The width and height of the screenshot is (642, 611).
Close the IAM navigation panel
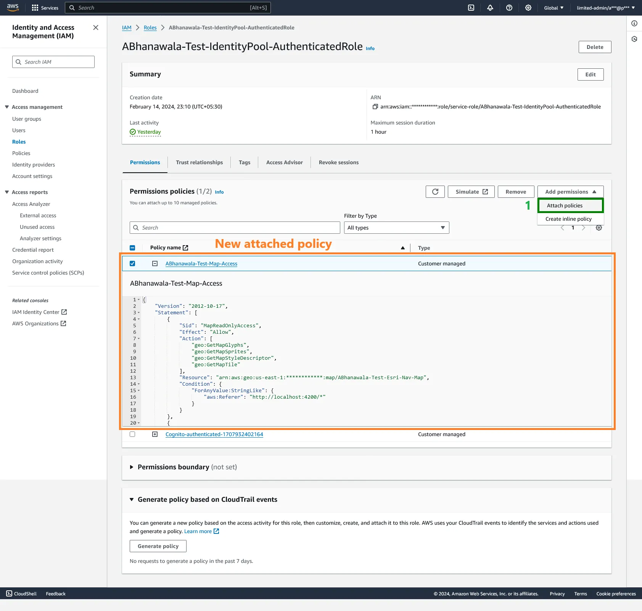click(x=96, y=27)
